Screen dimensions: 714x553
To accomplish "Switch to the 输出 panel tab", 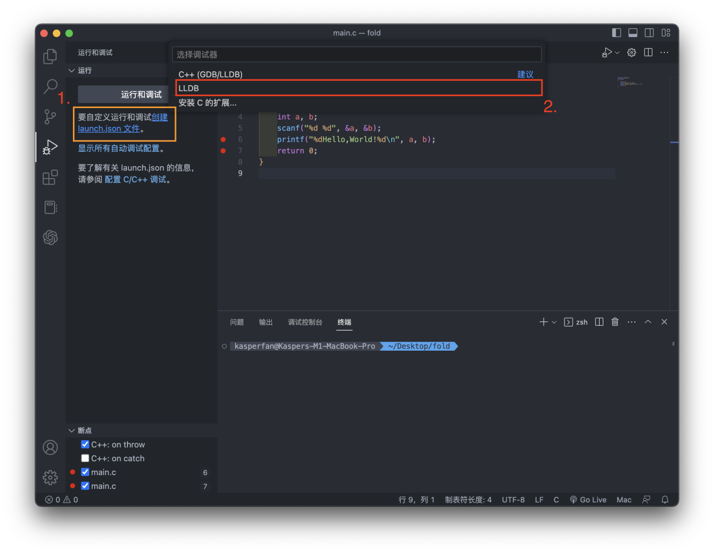I will pos(266,322).
